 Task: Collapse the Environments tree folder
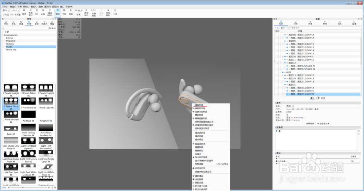point(3,35)
